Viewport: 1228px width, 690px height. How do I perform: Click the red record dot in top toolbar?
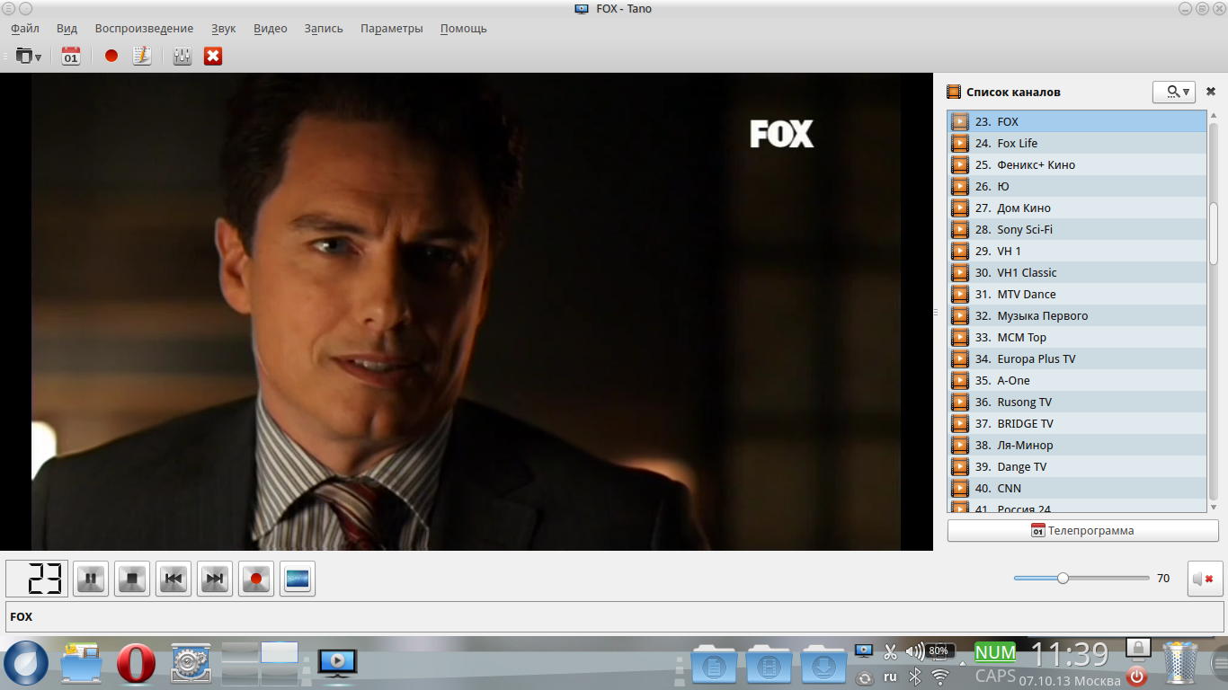(111, 57)
